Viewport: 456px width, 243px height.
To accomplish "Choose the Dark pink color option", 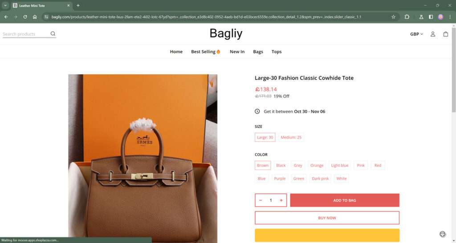I will [320, 178].
